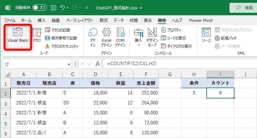Open control Properties
This screenshot has width=257, height=138.
(171, 30)
